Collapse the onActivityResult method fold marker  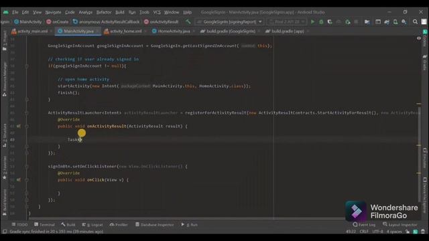point(27,127)
